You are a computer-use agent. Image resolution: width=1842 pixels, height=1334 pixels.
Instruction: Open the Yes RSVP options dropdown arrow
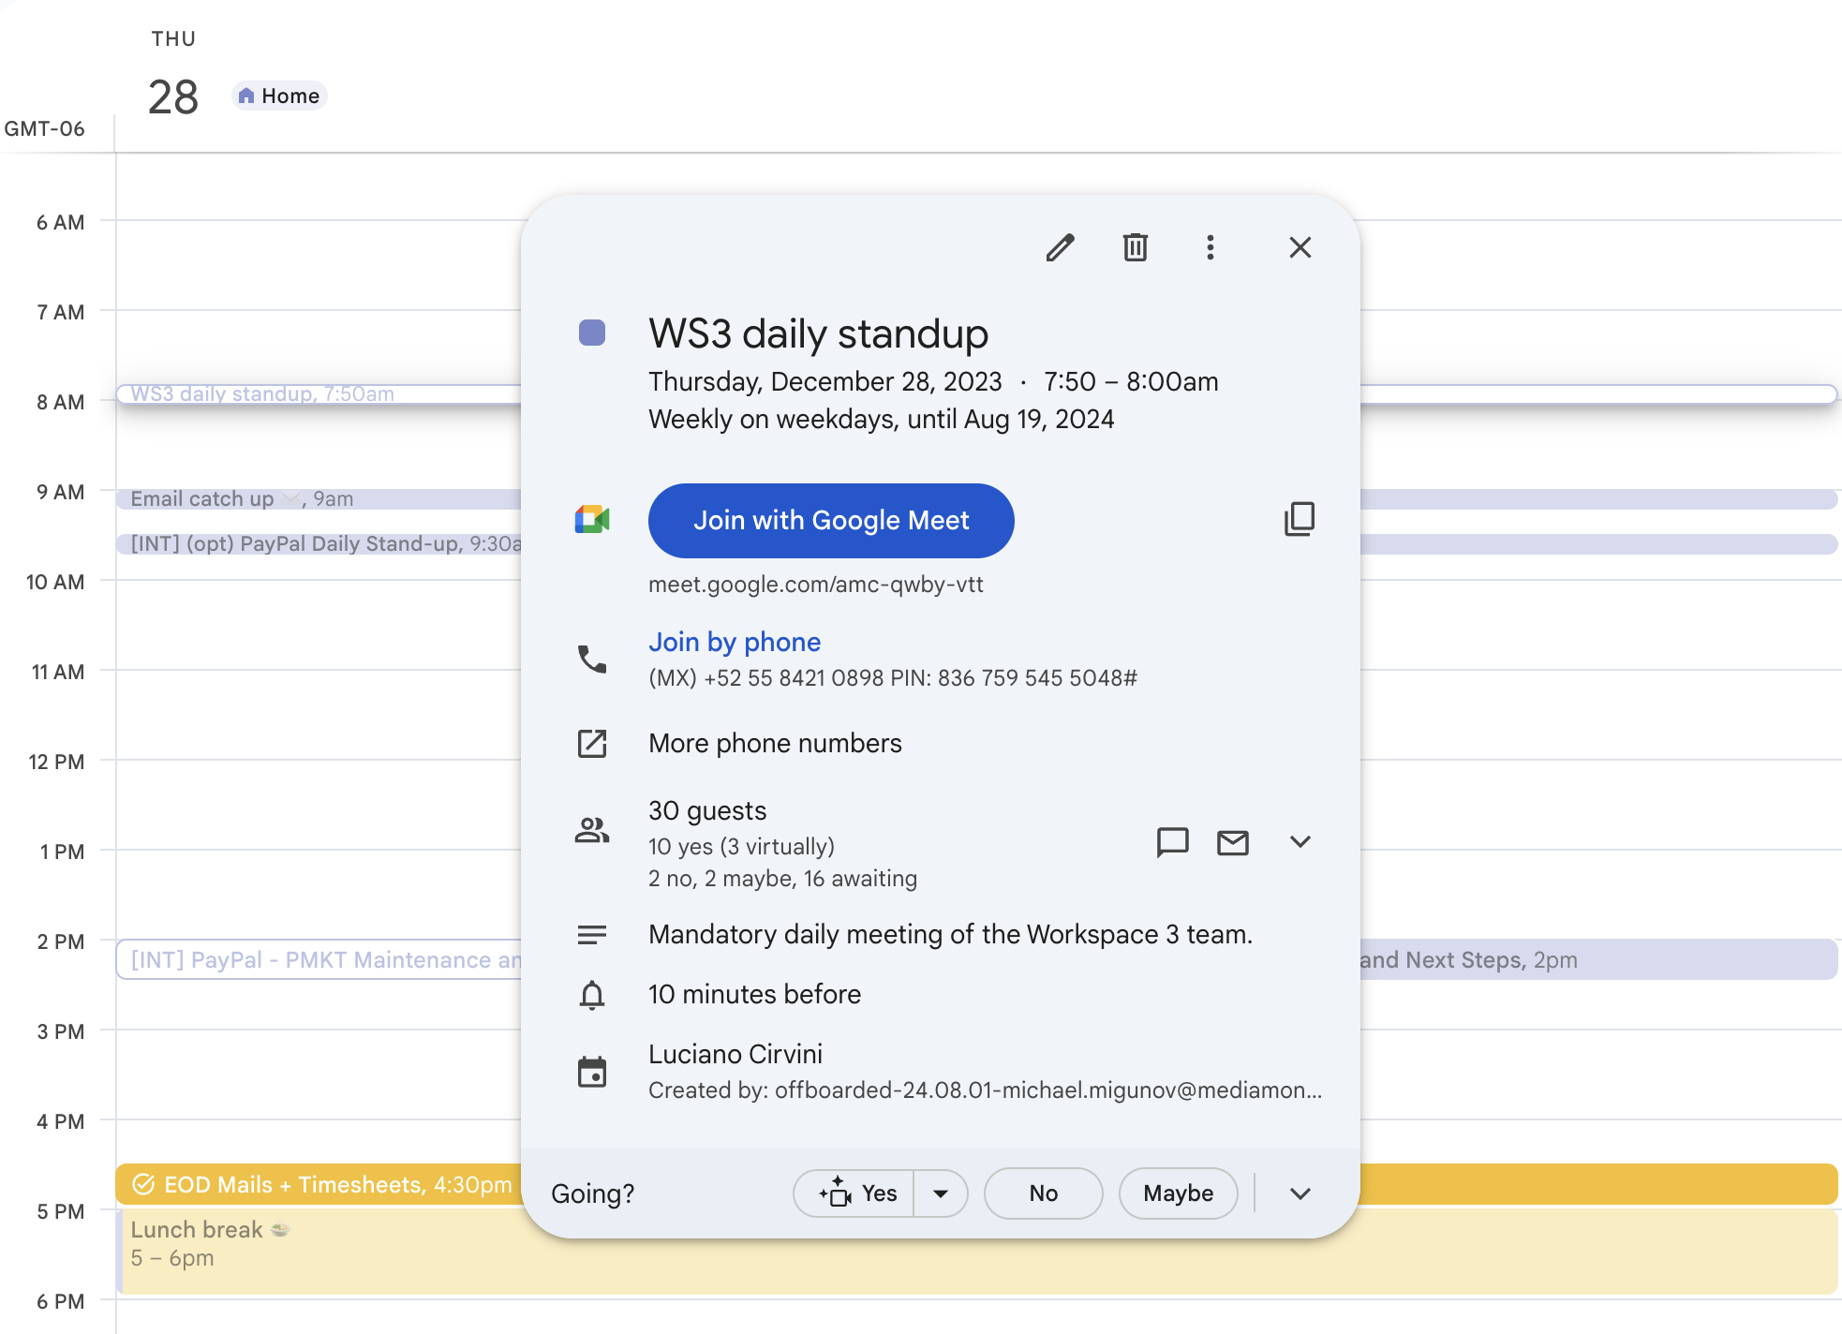pos(941,1193)
